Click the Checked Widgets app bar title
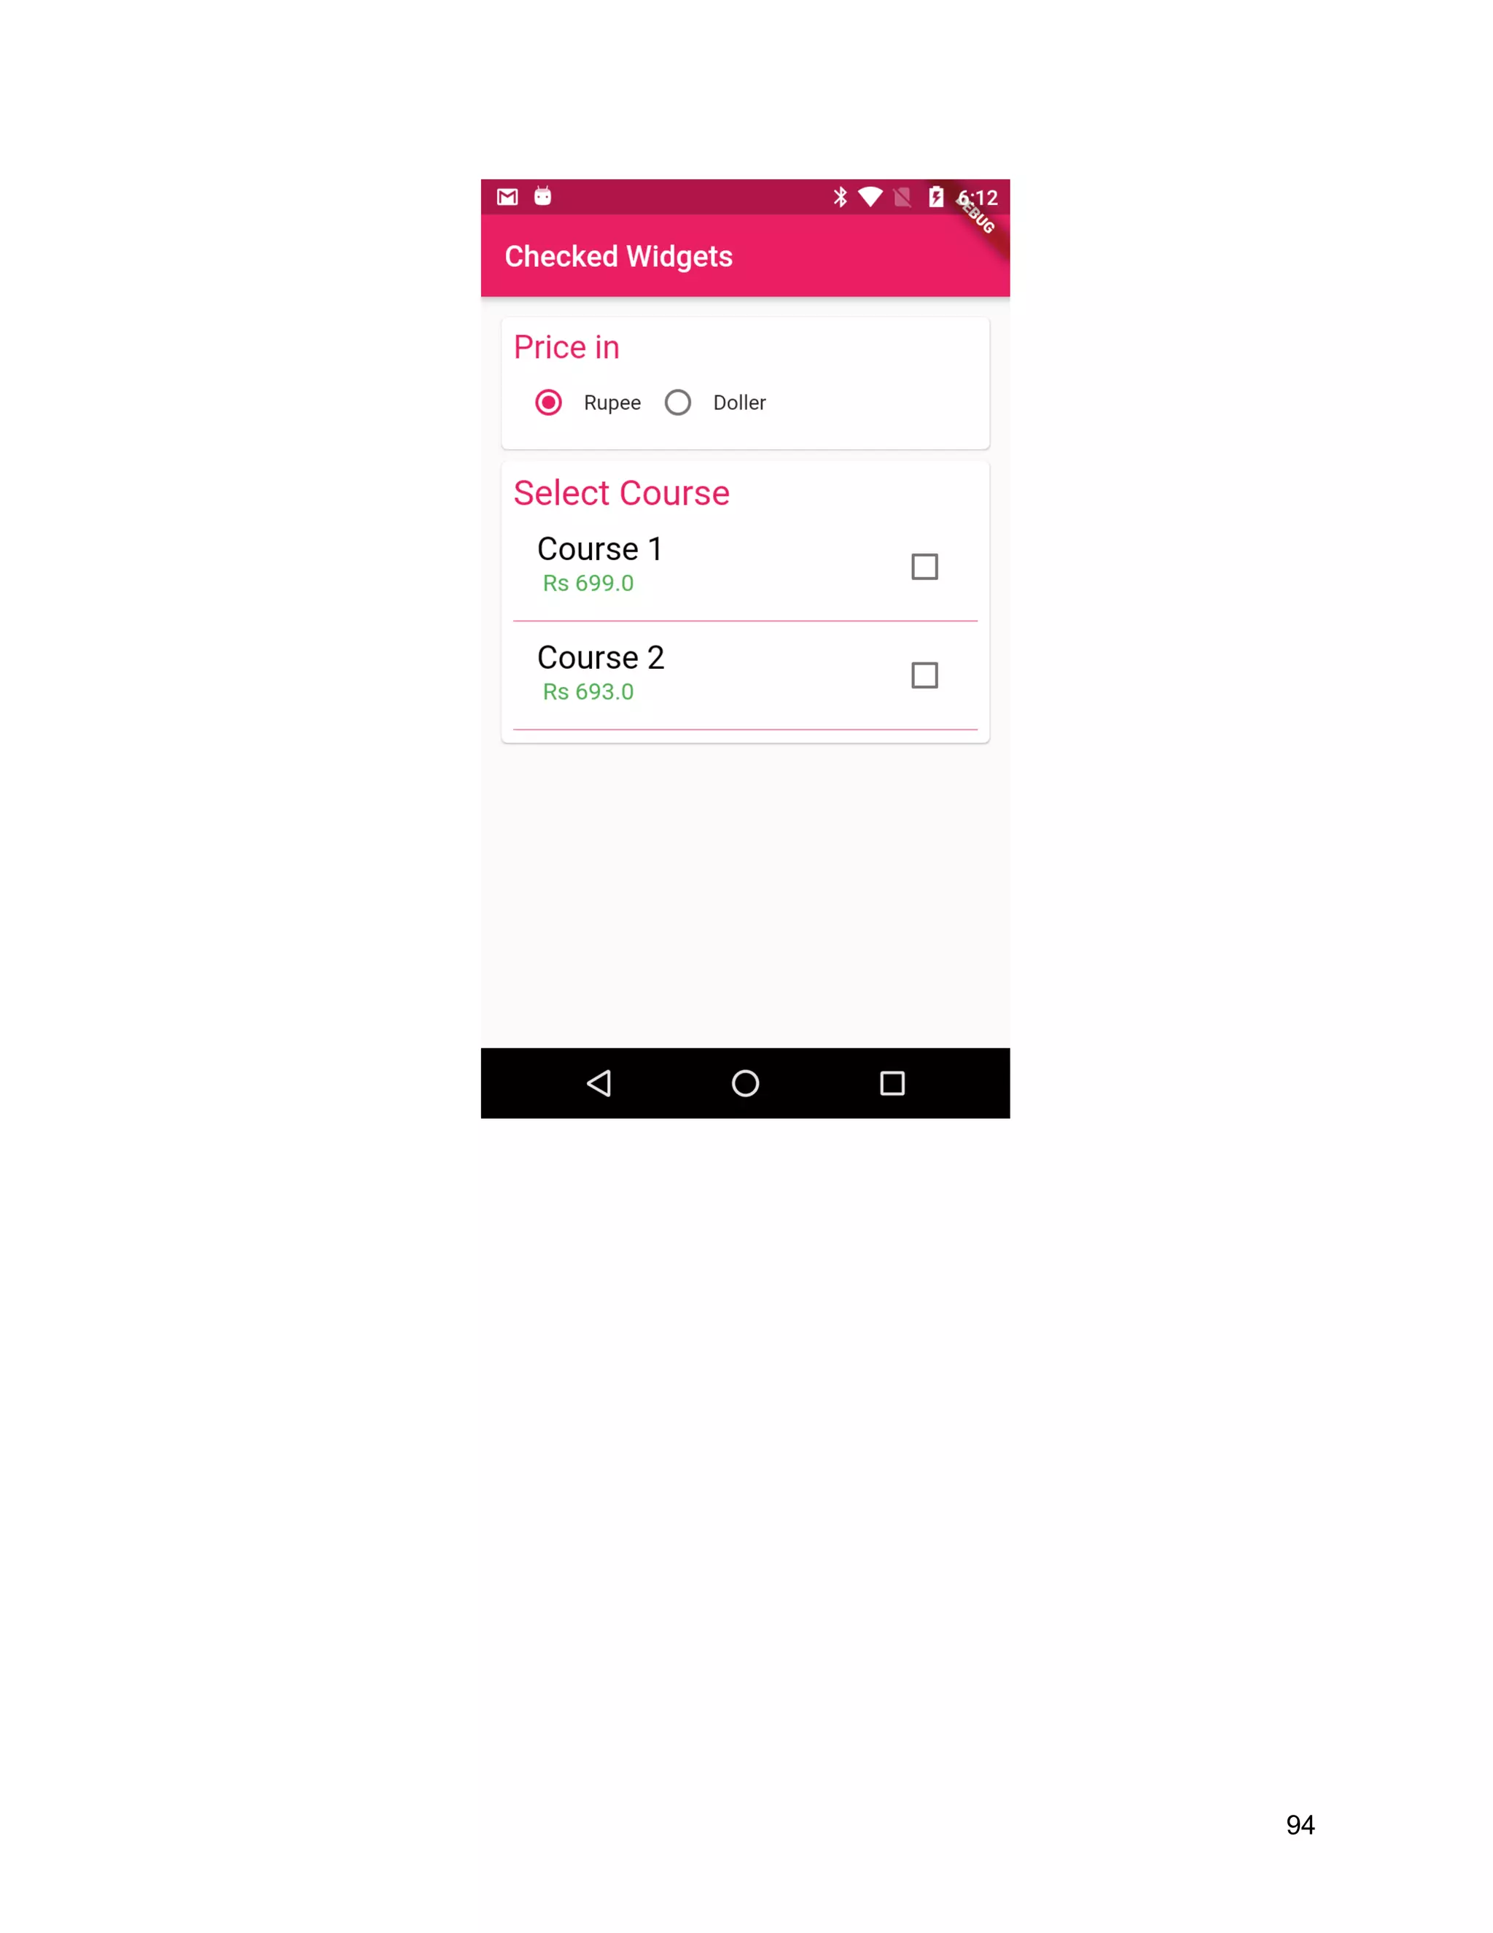This screenshot has height=1933, width=1493. [x=618, y=257]
